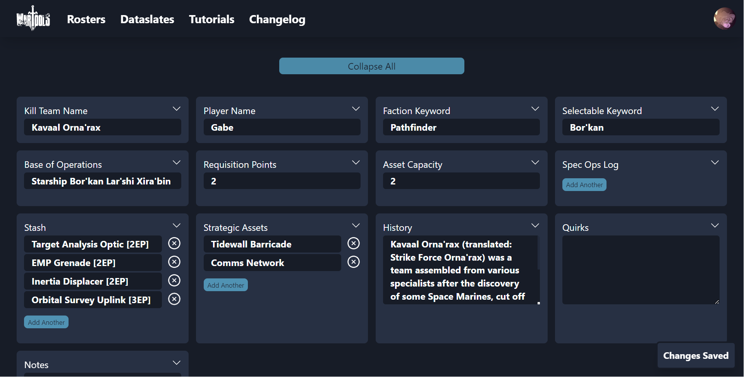This screenshot has width=744, height=377.
Task: Collapse the Notes card
Action: (x=177, y=363)
